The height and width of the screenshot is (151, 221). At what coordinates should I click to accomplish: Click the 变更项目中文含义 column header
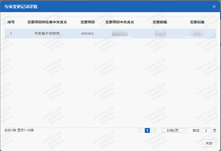pyautogui.click(x=120, y=22)
